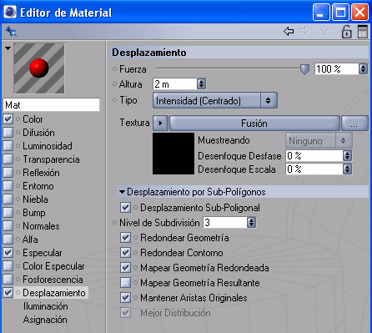
Task: Select the Color channel in the list
Action: tap(33, 119)
